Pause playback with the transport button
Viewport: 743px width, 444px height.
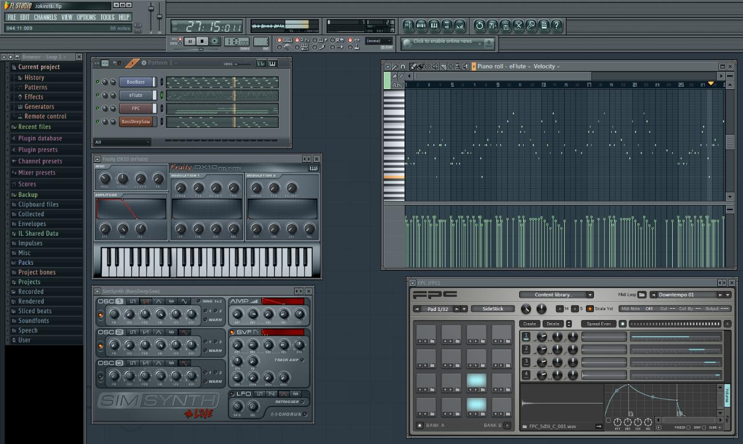pyautogui.click(x=190, y=41)
